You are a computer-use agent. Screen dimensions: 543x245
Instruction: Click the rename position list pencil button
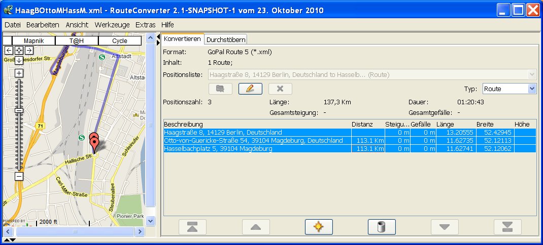250,89
